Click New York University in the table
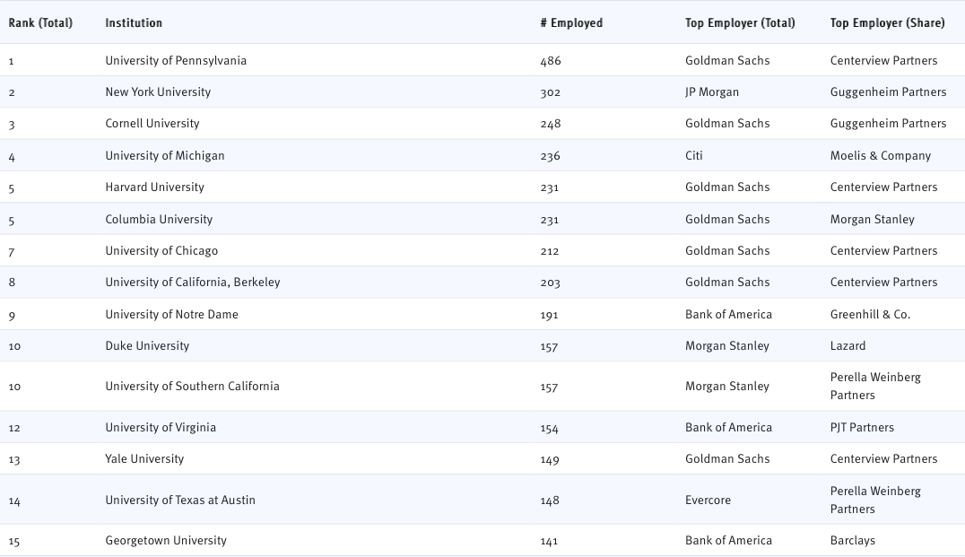 coord(158,91)
